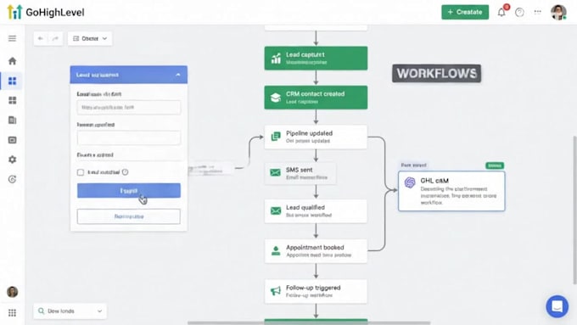
Task: Open the gray grid icon below the blue one
Action: pyautogui.click(x=12, y=100)
